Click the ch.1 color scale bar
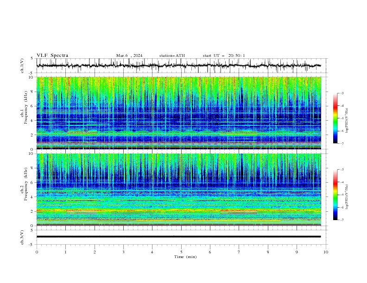The image size is (367, 283). click(x=335, y=118)
